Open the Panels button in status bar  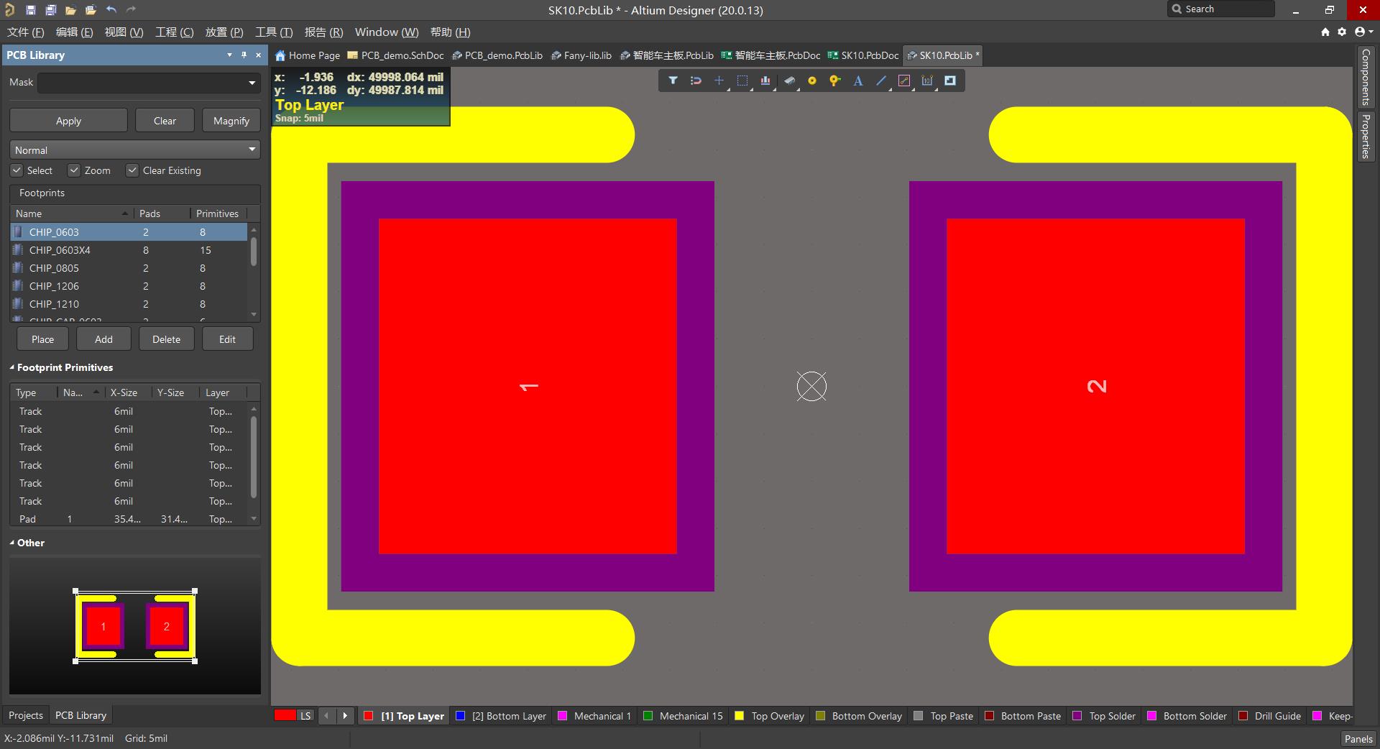(1358, 739)
